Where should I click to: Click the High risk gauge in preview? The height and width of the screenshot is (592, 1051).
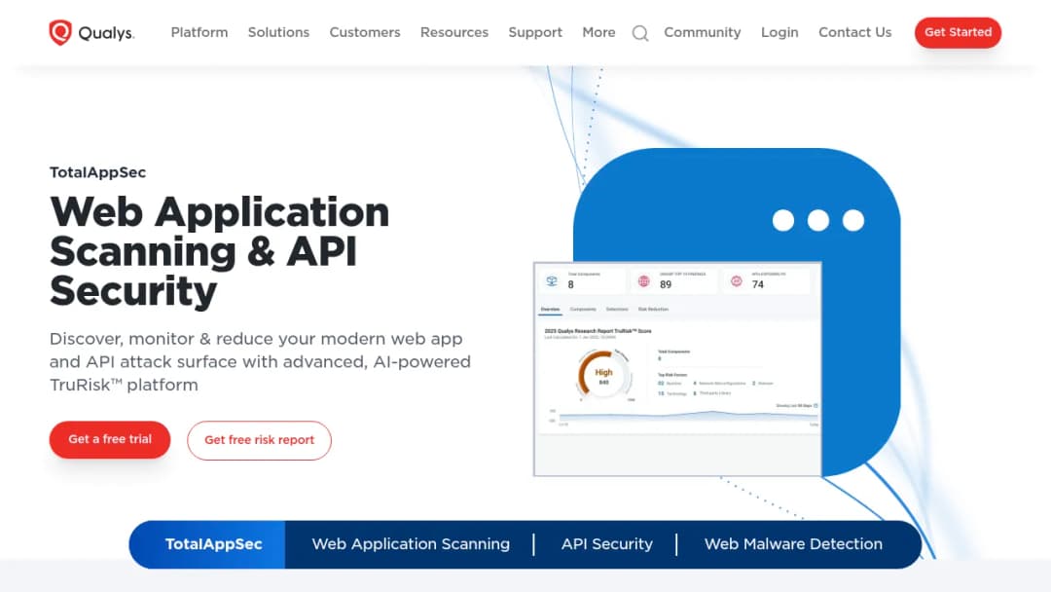(603, 376)
